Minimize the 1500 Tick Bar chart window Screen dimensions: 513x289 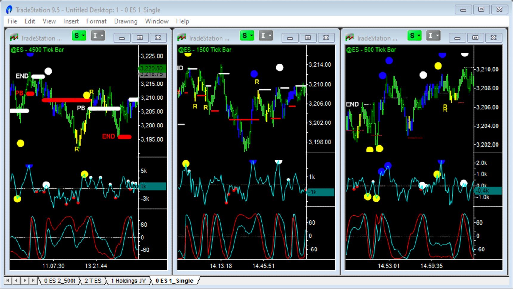point(290,38)
